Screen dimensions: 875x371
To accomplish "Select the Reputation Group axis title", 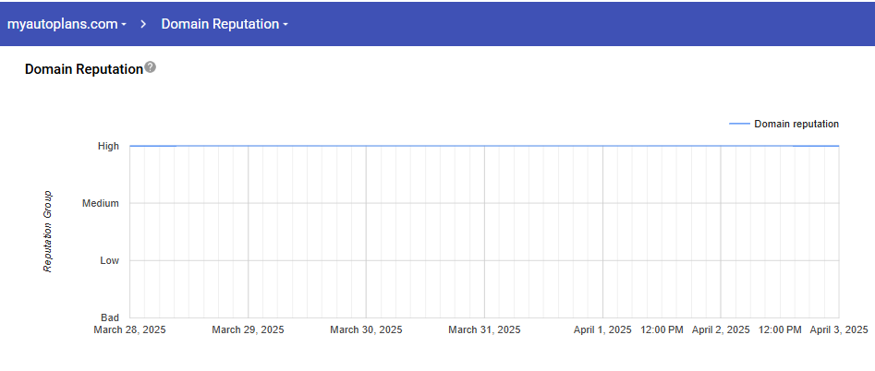I will click(47, 232).
